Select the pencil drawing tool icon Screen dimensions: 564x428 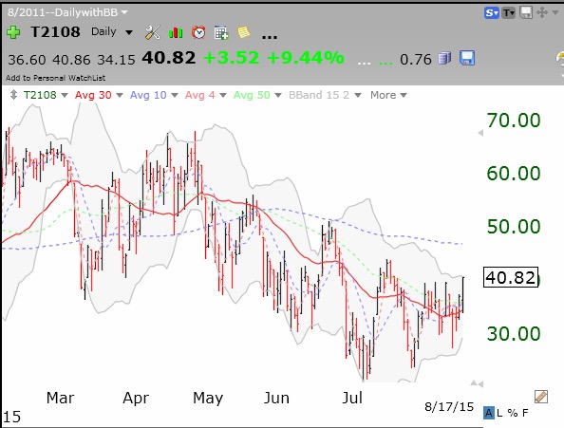pos(541,397)
